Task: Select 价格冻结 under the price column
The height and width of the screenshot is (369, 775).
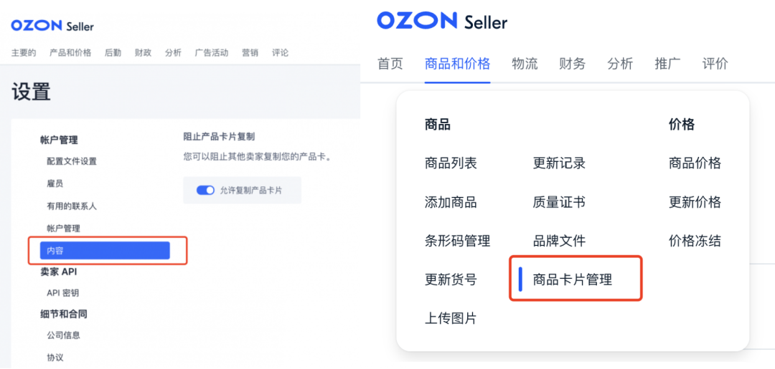Action: pyautogui.click(x=695, y=241)
